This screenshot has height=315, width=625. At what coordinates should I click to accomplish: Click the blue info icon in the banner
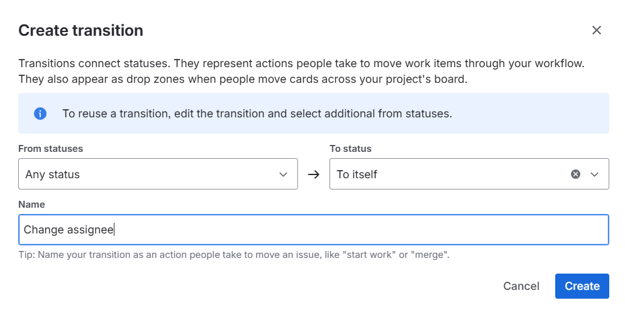pyautogui.click(x=40, y=114)
